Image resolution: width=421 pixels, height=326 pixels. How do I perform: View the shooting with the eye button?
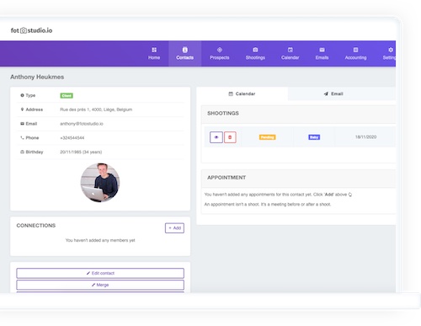pyautogui.click(x=216, y=137)
